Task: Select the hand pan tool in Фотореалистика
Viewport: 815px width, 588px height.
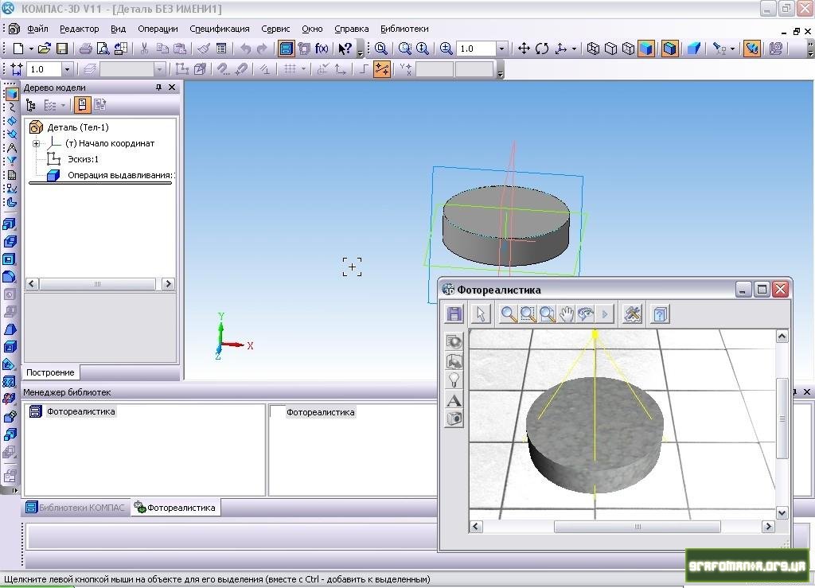Action: point(566,314)
